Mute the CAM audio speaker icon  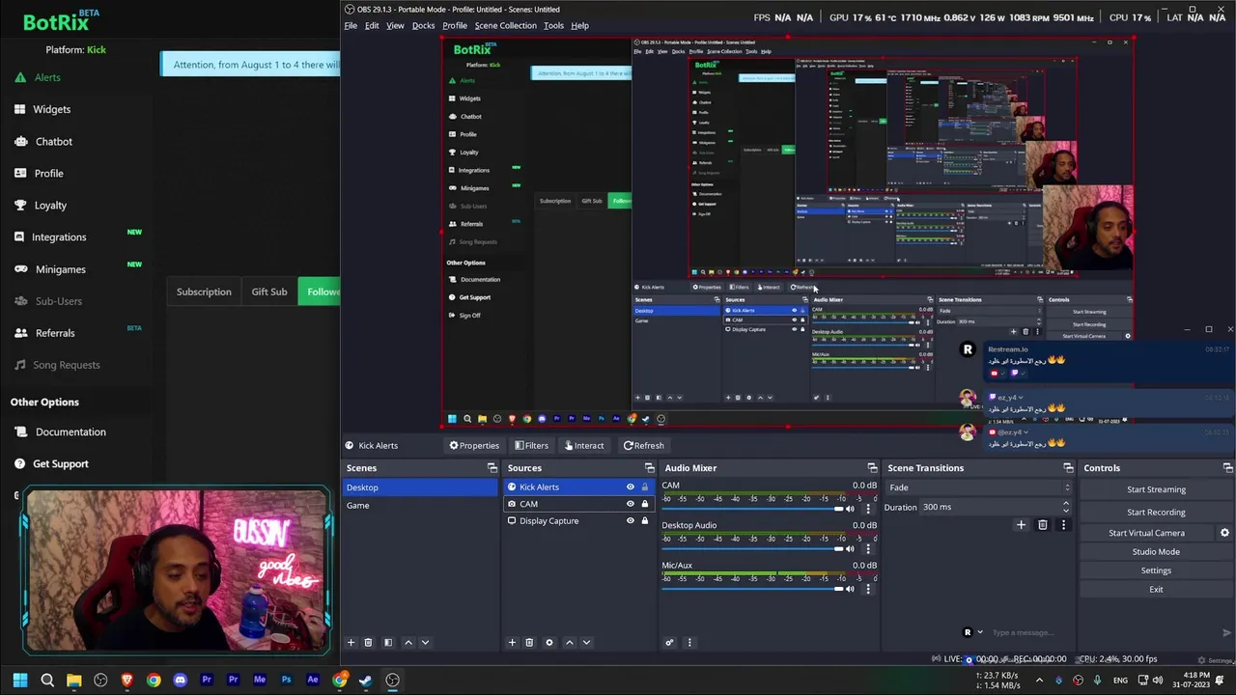point(850,509)
